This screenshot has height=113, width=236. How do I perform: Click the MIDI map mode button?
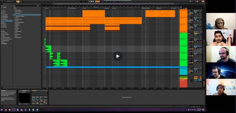[196, 1]
